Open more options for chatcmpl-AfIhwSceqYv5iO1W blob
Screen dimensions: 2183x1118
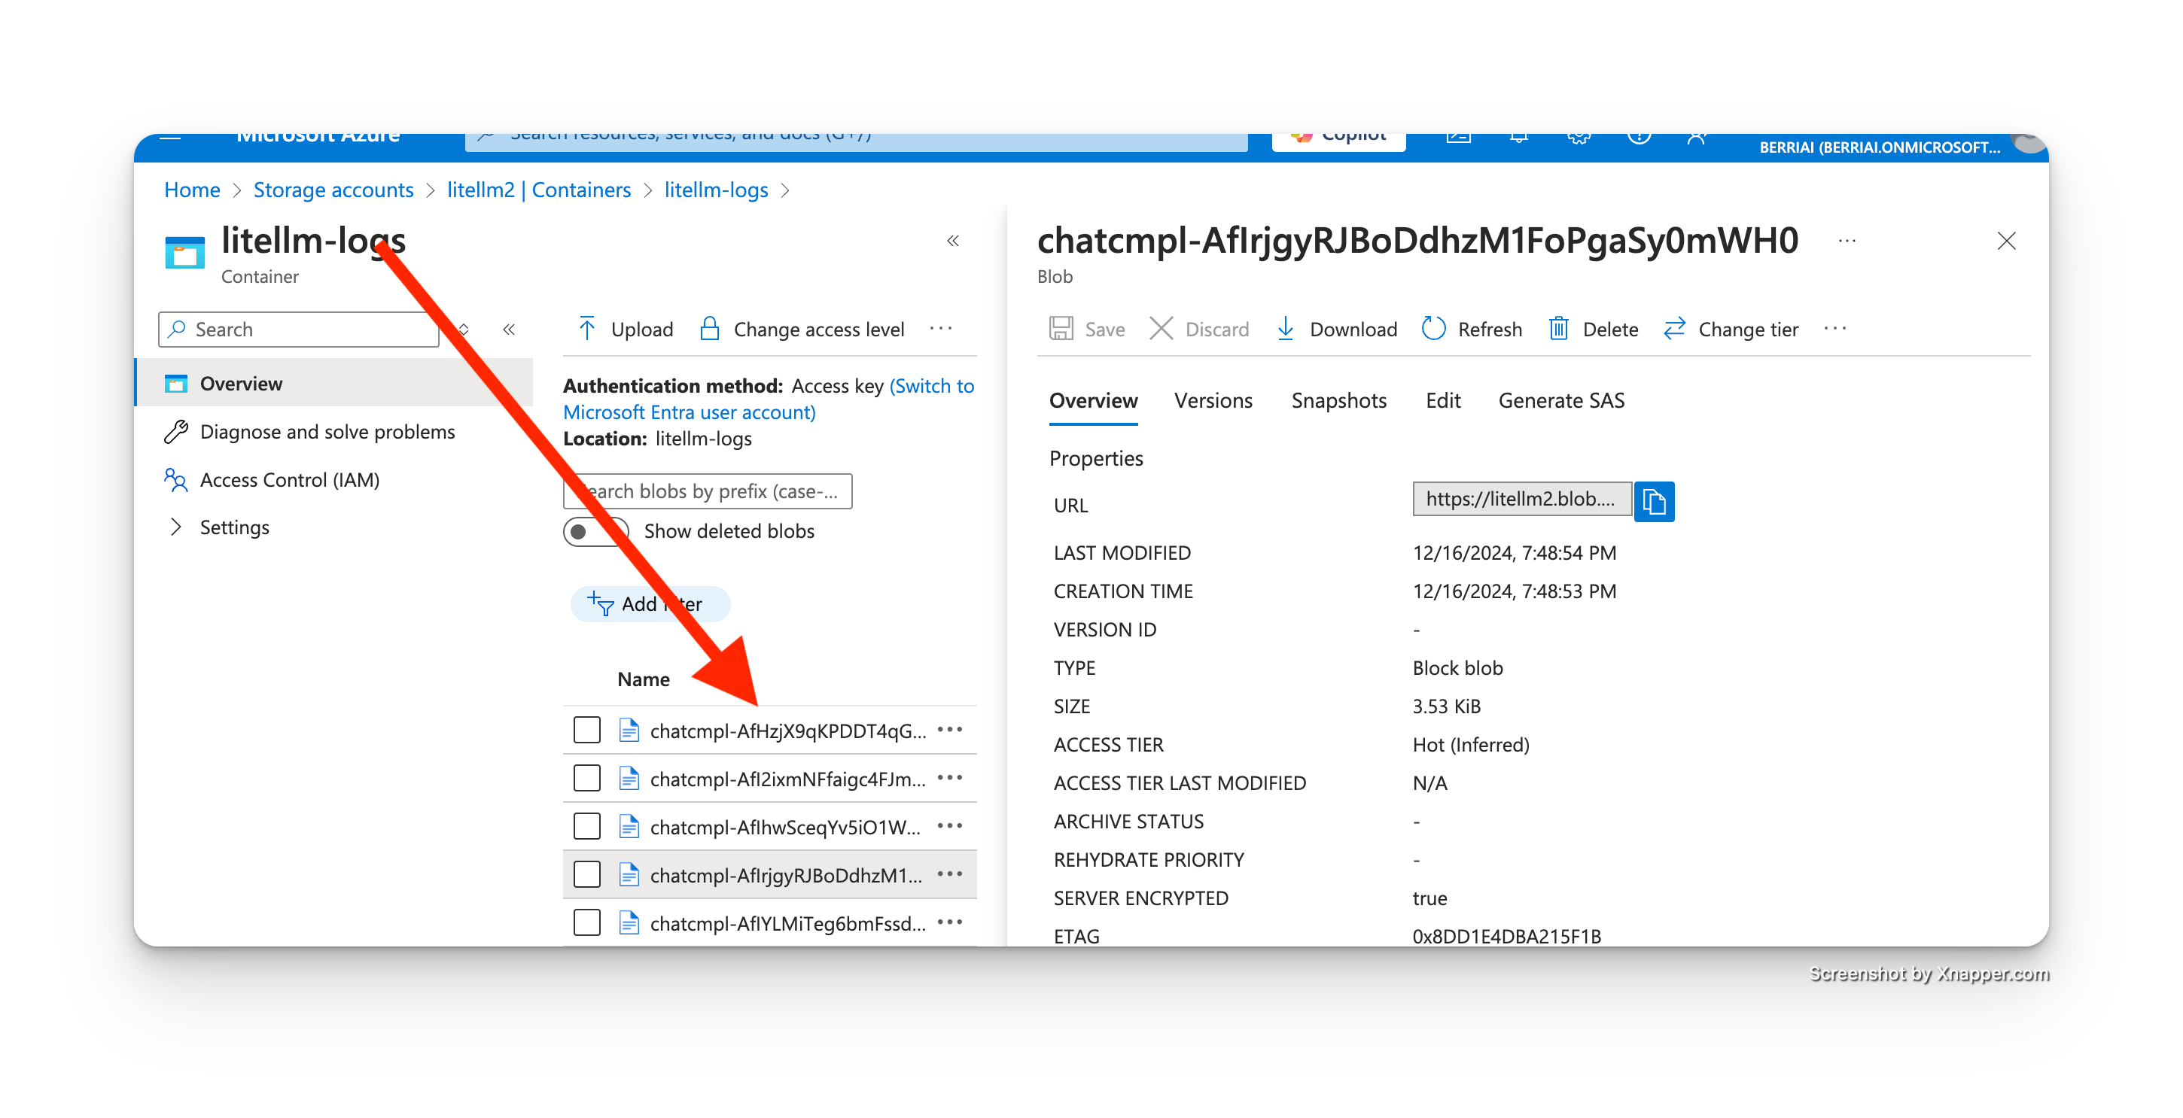950,826
